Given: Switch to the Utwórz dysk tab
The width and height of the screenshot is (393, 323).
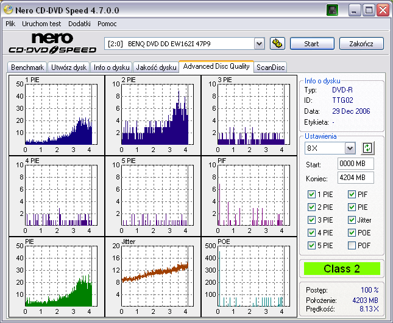Looking at the screenshot, I should coord(69,68).
